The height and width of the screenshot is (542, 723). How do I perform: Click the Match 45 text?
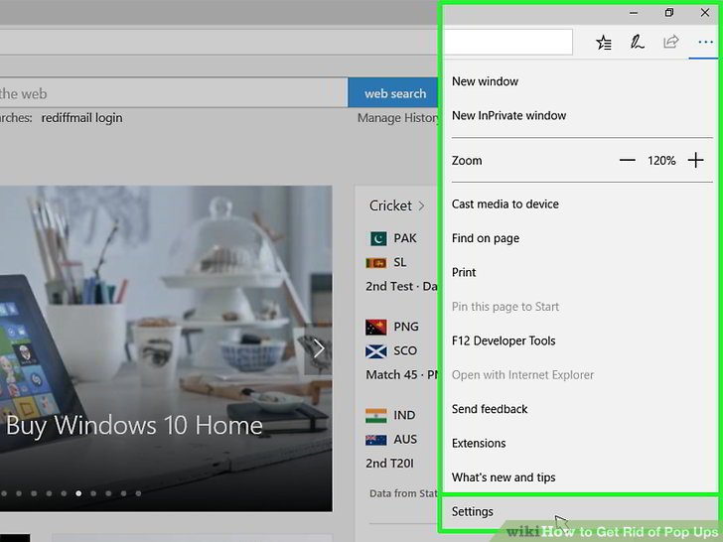point(401,374)
